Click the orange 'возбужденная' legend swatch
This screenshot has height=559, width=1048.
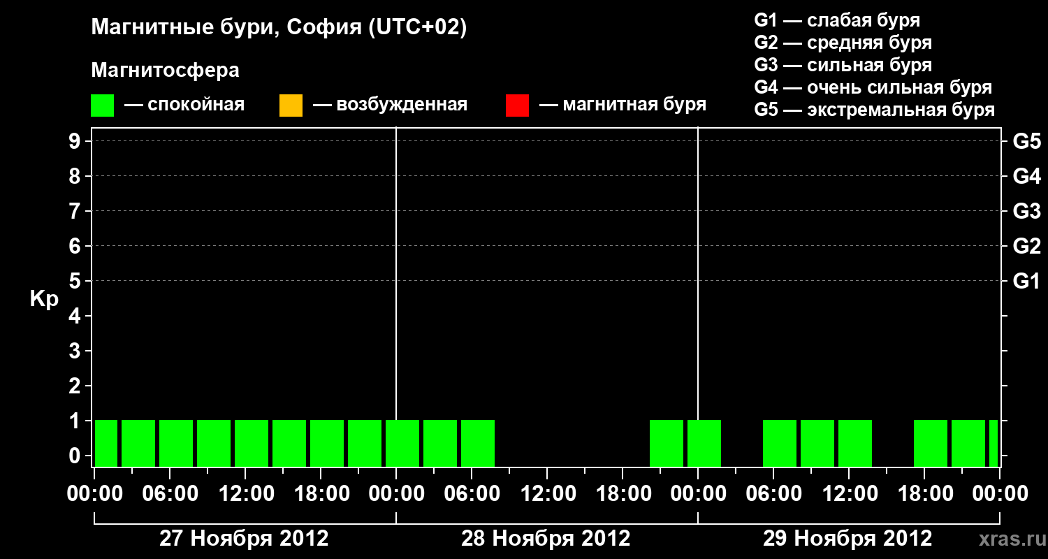coord(291,106)
